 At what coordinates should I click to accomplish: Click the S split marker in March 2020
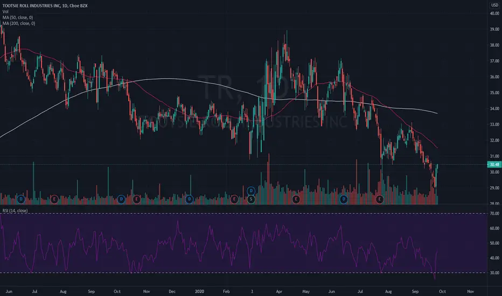click(x=251, y=199)
